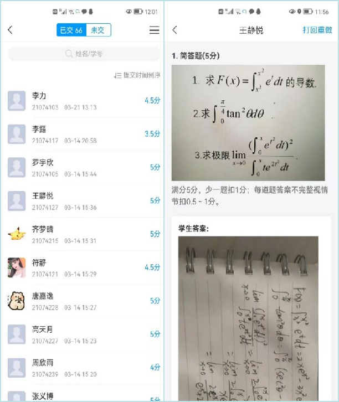Switch to 已交 66 tab
This screenshot has width=339, height=402.
(x=71, y=30)
